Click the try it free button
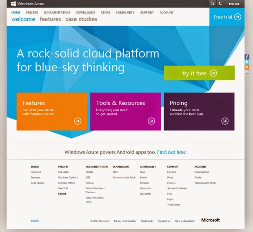Viewport: 253px width, 232px height. [199, 73]
